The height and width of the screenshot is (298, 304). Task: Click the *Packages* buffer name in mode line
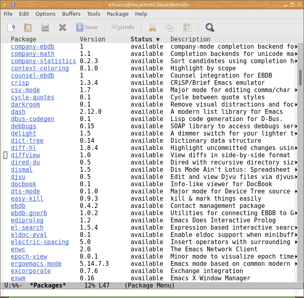(x=48, y=286)
